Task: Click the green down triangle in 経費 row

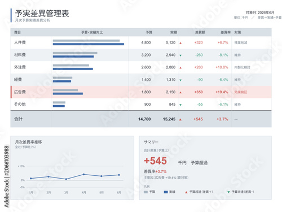Action: pos(180,80)
